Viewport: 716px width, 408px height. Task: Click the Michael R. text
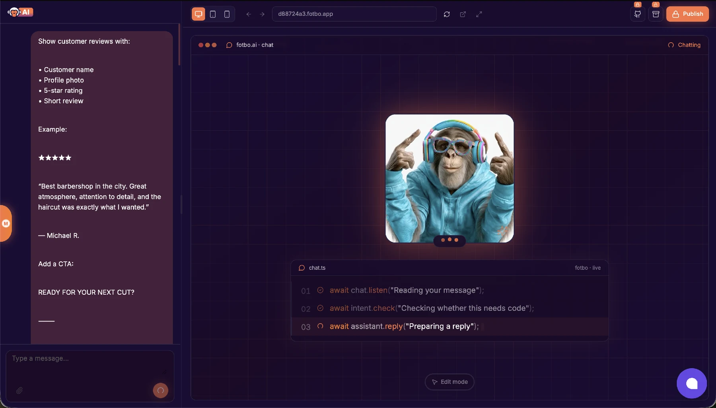click(x=59, y=235)
